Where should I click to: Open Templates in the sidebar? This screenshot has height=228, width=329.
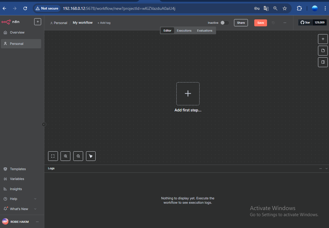coord(18,169)
